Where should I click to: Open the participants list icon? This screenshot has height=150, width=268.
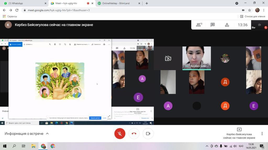tap(199, 25)
